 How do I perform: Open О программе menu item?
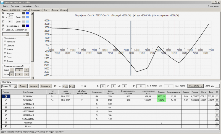(x=213, y=6)
